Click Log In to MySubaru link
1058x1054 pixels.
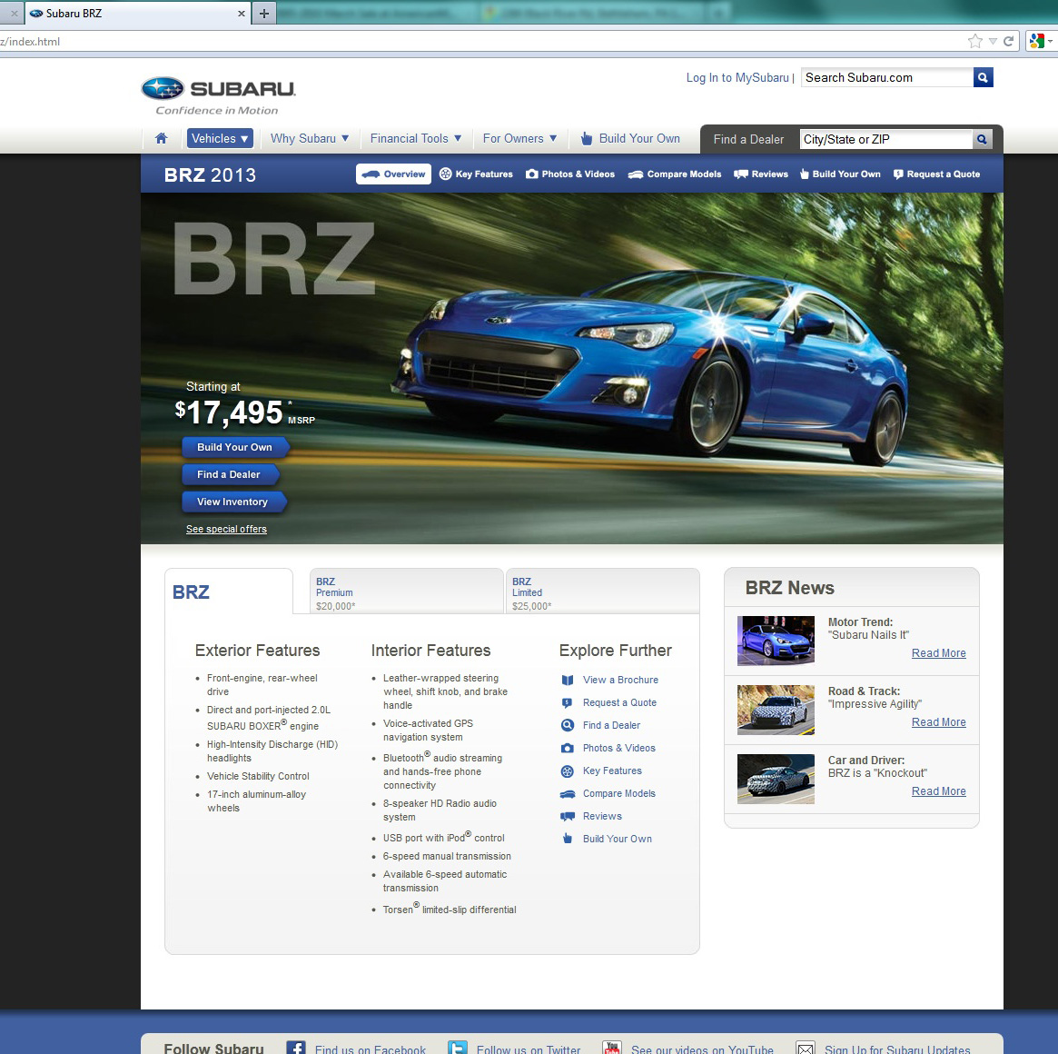pyautogui.click(x=737, y=77)
